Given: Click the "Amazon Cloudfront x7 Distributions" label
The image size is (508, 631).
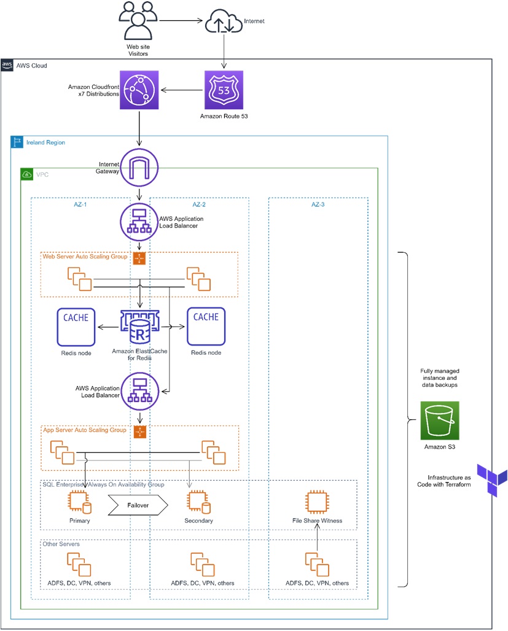Looking at the screenshot, I should coord(94,90).
